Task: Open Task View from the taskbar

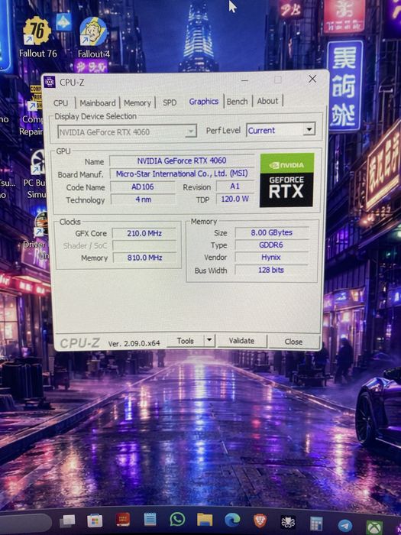Action: click(x=67, y=521)
